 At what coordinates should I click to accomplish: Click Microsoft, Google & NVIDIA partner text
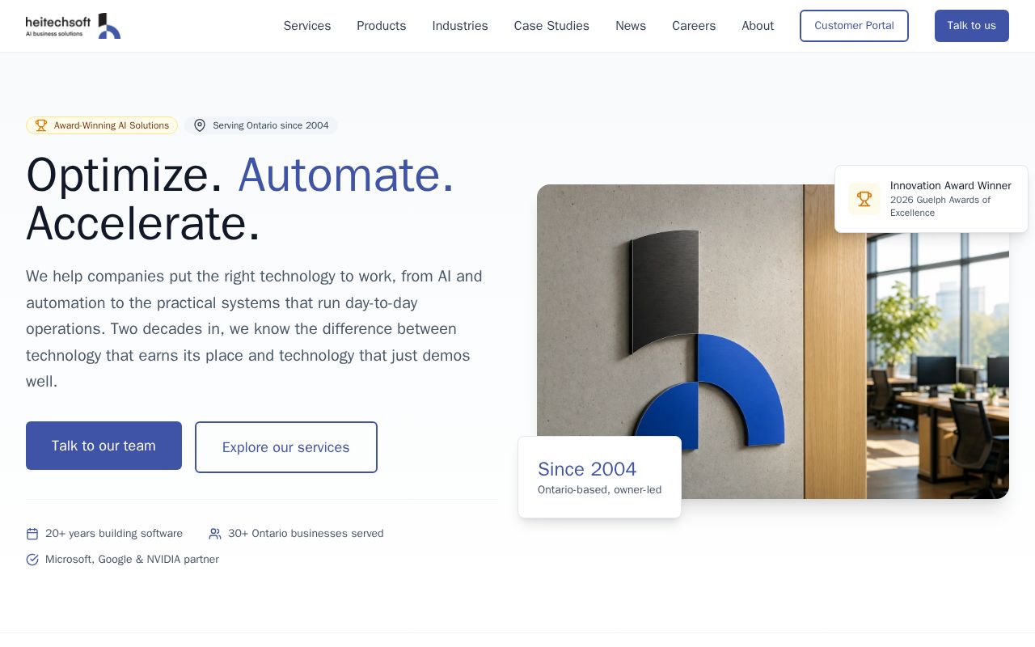point(132,560)
